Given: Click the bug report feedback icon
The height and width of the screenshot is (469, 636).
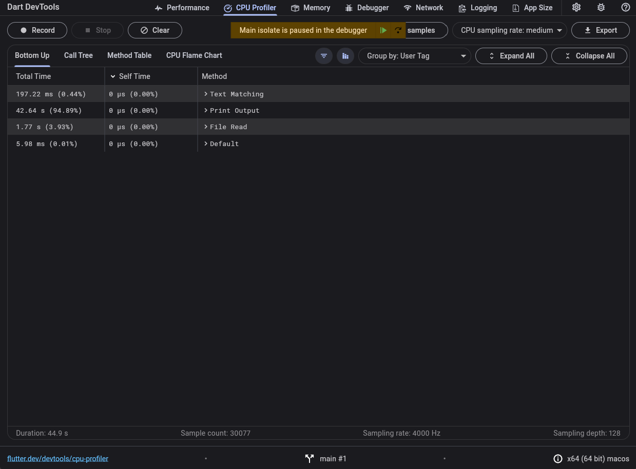Looking at the screenshot, I should point(601,8).
